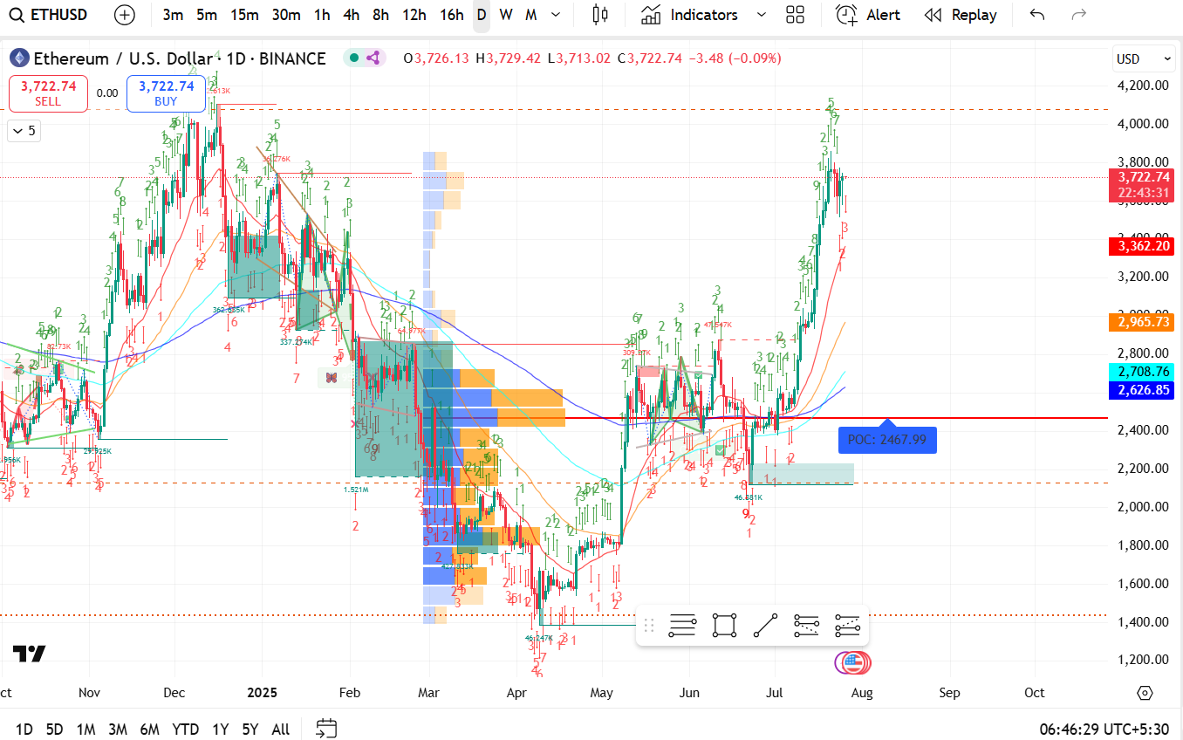Click the Aug label on time axis
1183x740 pixels.
[x=862, y=693]
